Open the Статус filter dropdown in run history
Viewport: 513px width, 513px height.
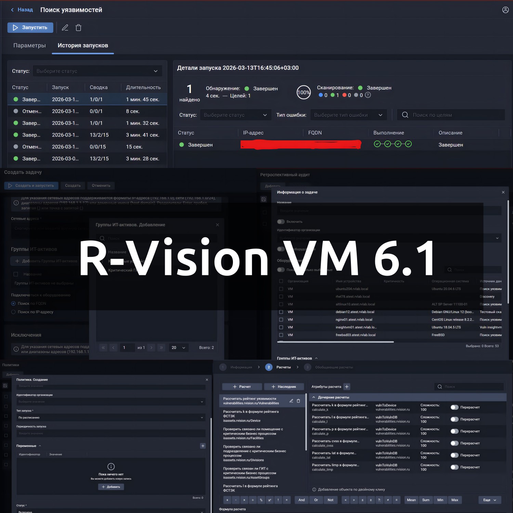click(97, 71)
